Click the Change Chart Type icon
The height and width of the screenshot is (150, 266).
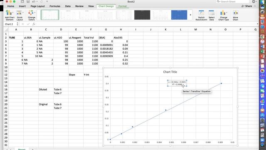[x=223, y=13]
